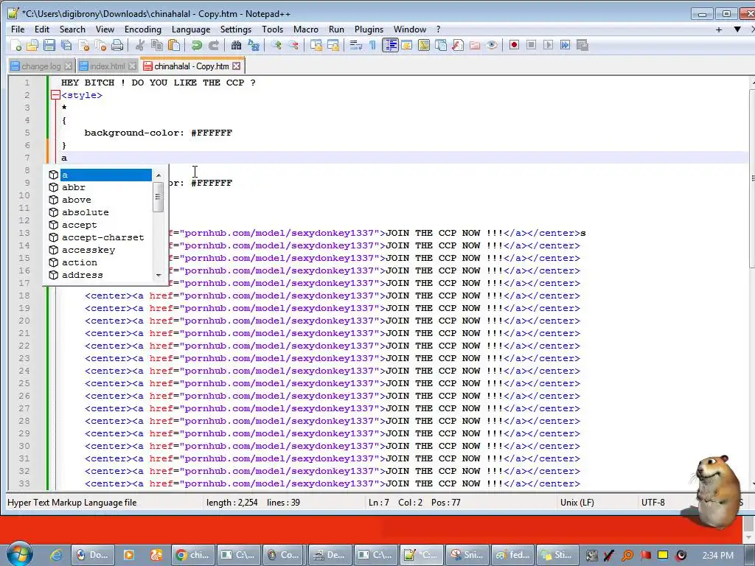
Task: Click the clock showing 2:34 PM
Action: 717,556
